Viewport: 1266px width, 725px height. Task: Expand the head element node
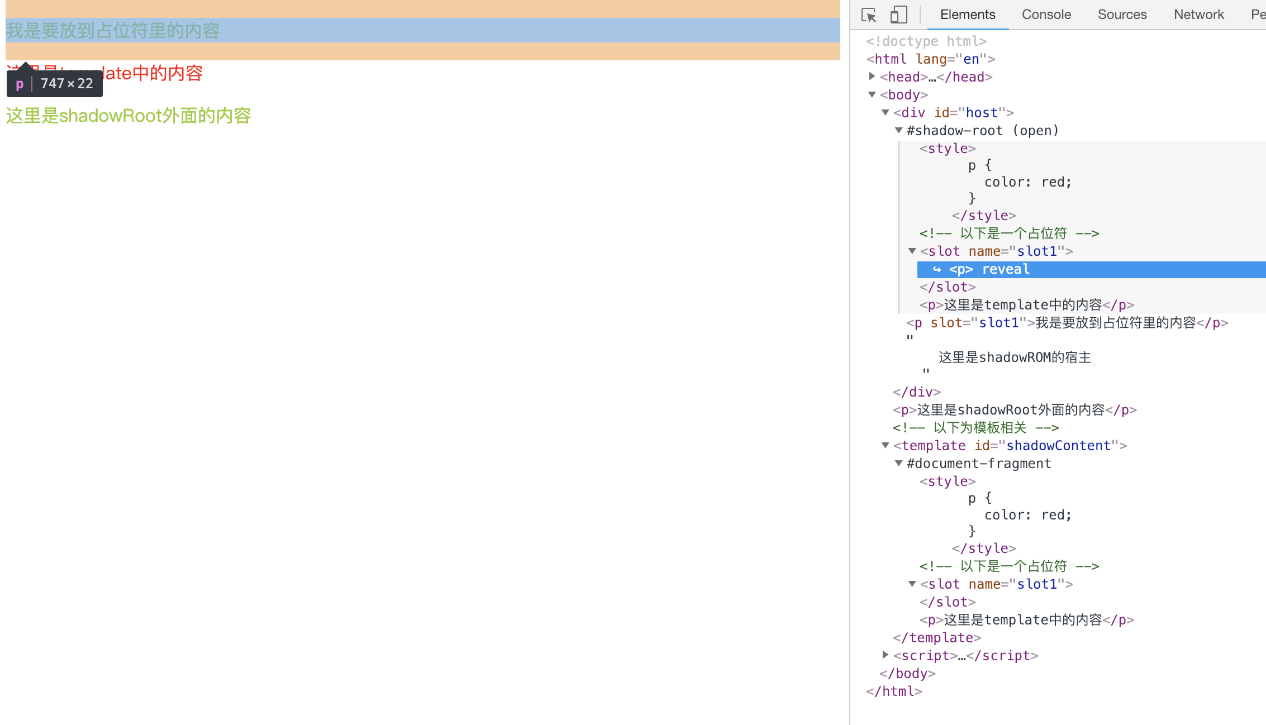coord(872,77)
